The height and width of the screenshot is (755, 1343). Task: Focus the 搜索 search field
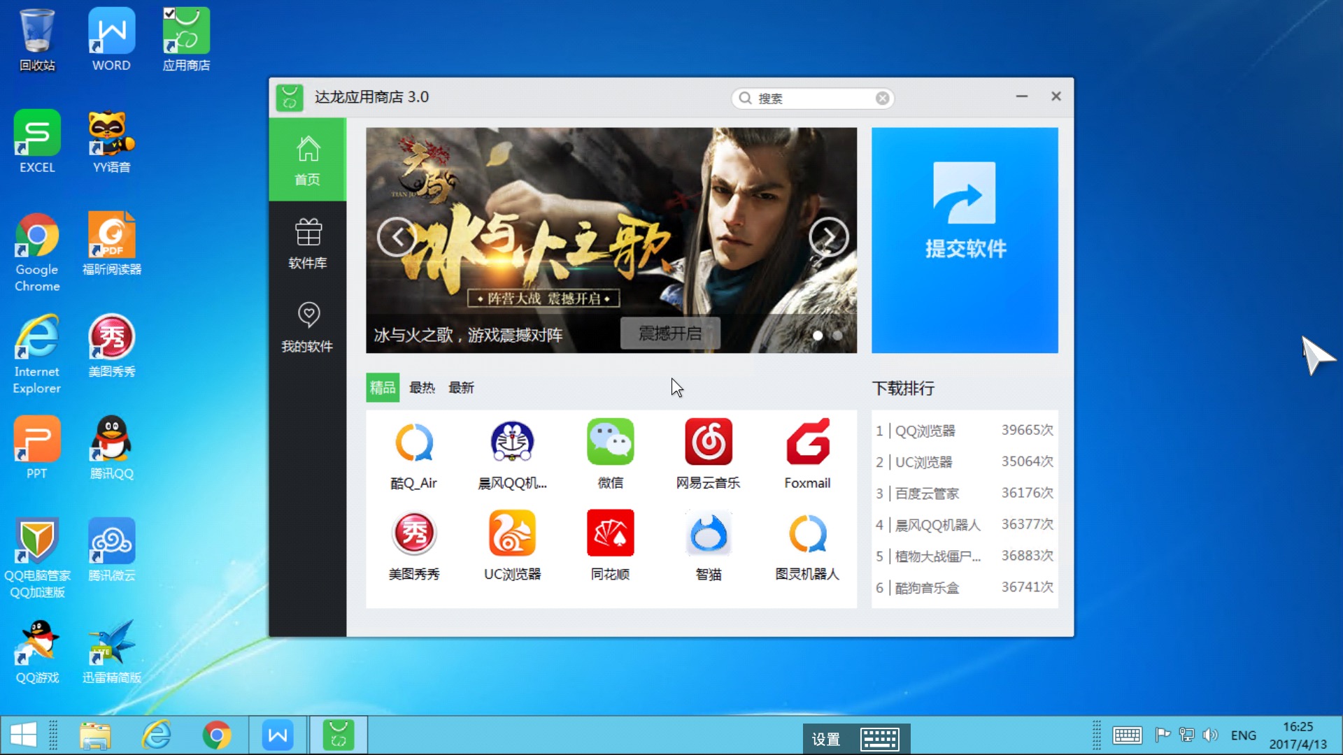point(813,98)
